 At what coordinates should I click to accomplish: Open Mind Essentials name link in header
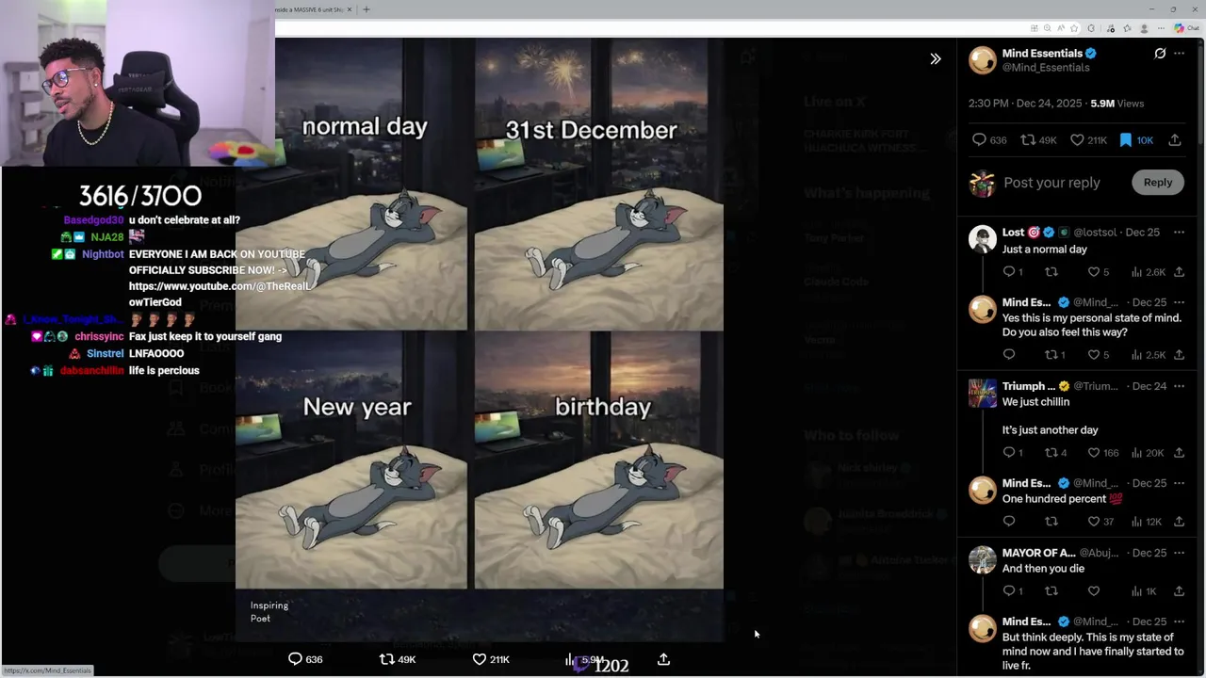tap(1042, 54)
